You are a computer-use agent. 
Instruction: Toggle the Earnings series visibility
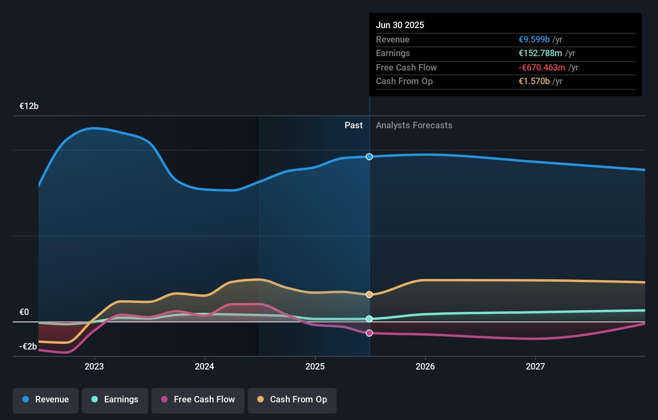(115, 400)
